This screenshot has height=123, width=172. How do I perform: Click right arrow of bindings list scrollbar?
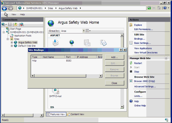point(101,76)
